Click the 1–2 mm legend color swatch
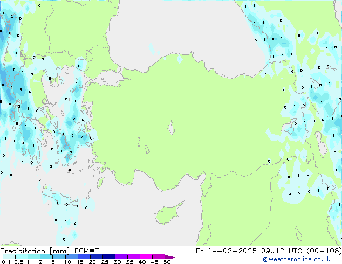Viewport: 342px width, 264px height. click(x=34, y=257)
